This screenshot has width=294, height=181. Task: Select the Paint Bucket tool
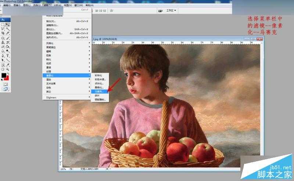7,47
